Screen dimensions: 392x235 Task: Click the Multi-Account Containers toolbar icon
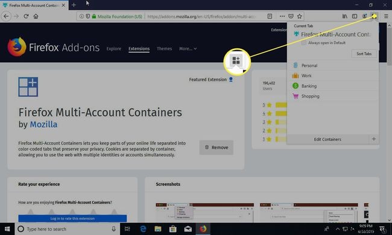tap(375, 16)
